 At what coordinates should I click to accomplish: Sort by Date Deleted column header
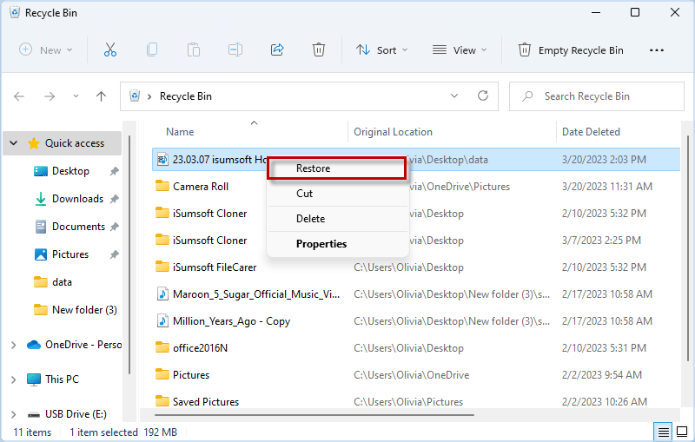pos(591,132)
